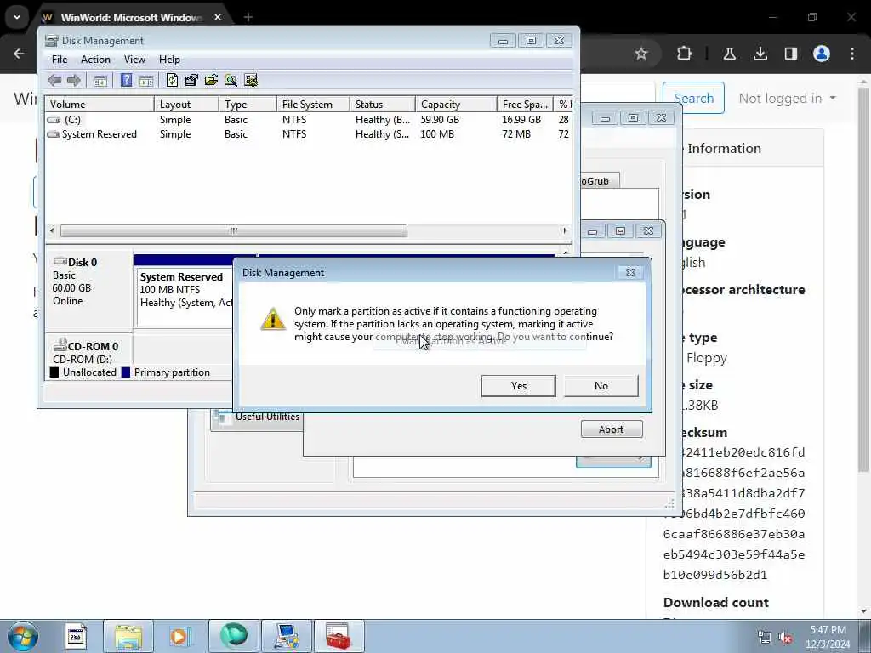Open browser downloads icon
The width and height of the screenshot is (871, 653).
pyautogui.click(x=760, y=54)
